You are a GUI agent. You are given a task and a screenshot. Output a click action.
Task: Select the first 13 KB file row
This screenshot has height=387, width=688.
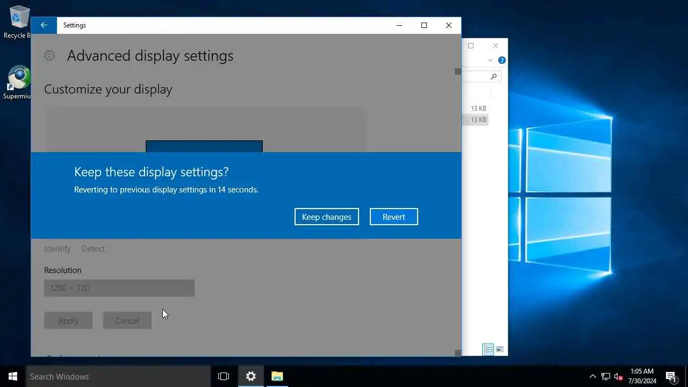(475, 109)
